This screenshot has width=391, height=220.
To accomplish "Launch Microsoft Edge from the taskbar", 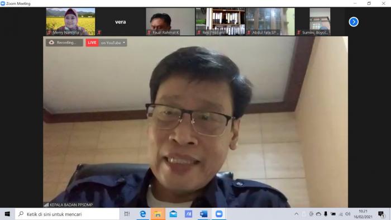I will 142,214.
